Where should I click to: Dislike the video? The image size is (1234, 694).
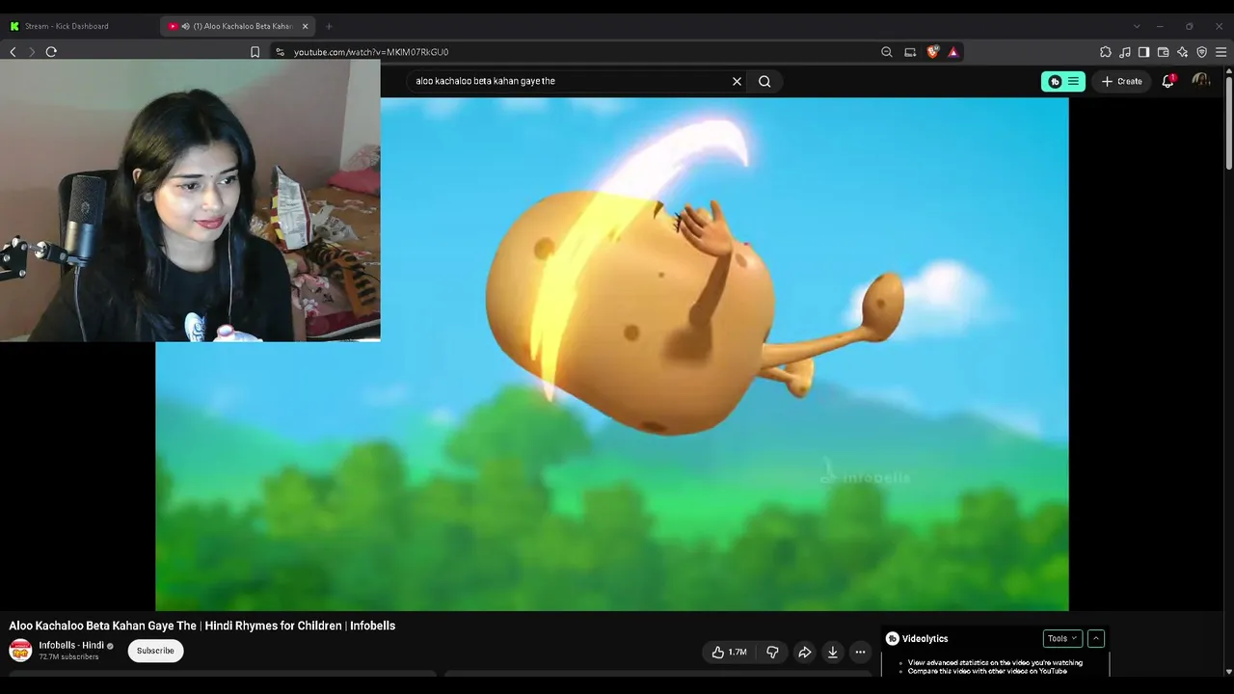(772, 653)
